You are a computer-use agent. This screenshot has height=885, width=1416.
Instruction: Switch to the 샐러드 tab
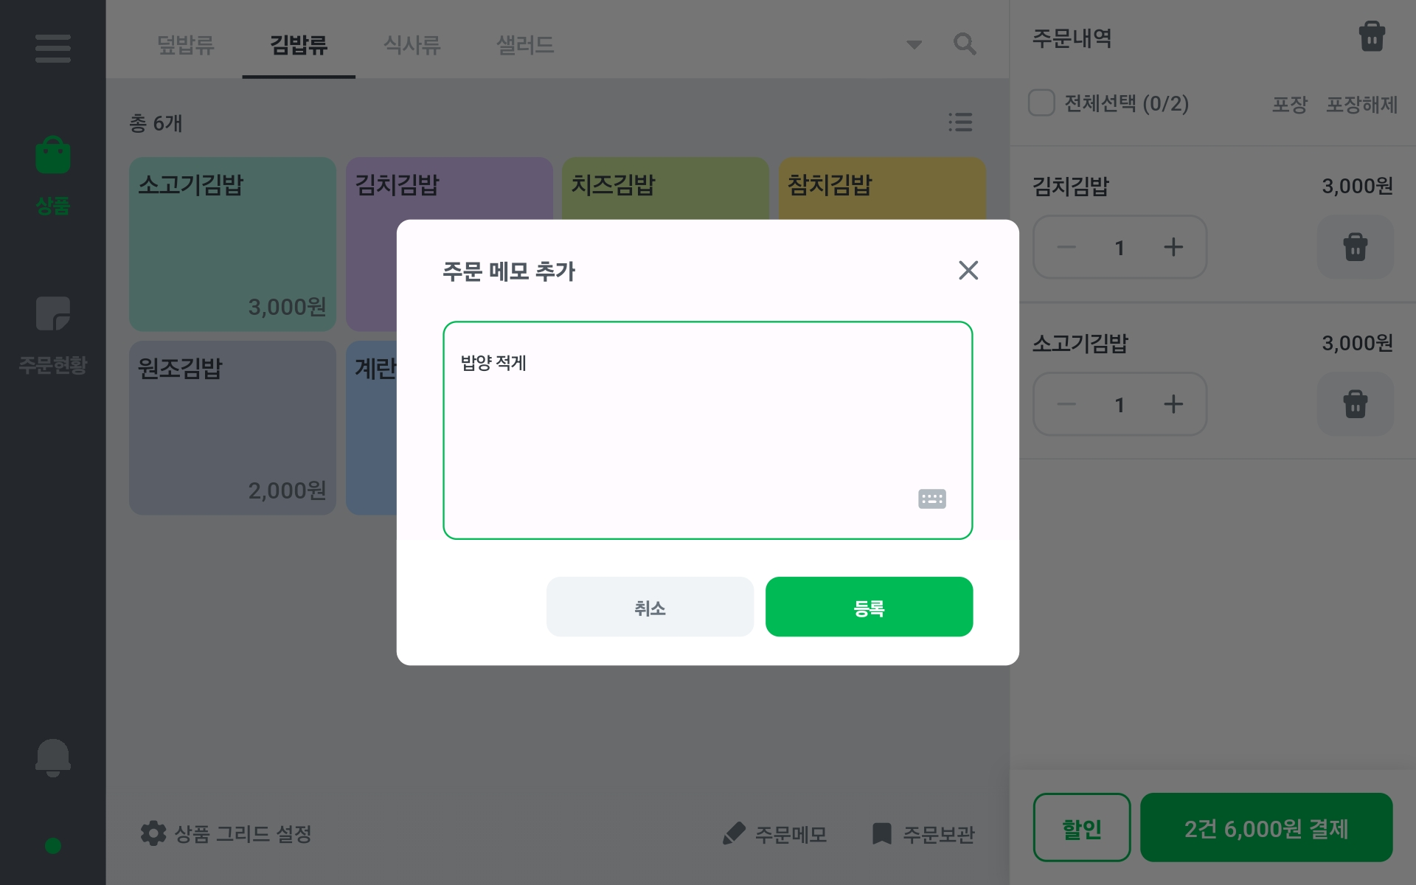[x=524, y=45]
